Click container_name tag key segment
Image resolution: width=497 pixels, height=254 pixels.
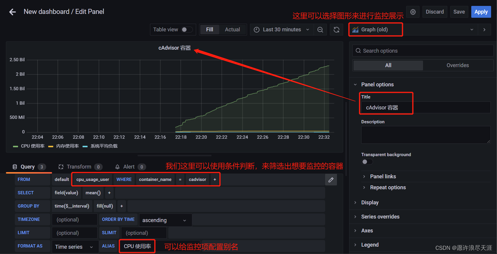[x=155, y=179]
